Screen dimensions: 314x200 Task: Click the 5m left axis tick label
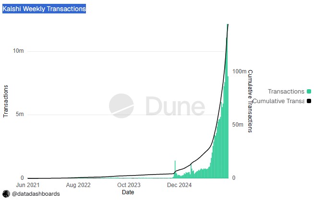(20, 115)
